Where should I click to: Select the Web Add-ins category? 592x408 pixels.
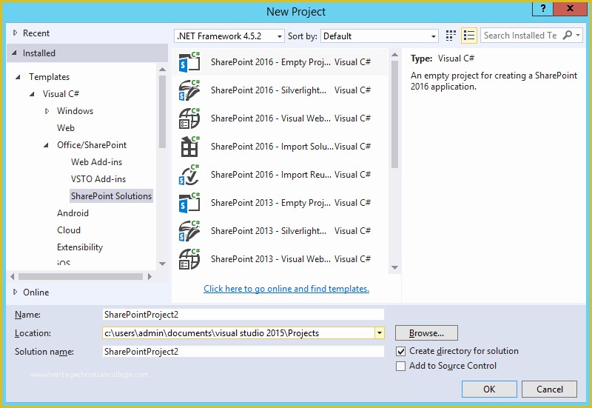click(x=96, y=162)
